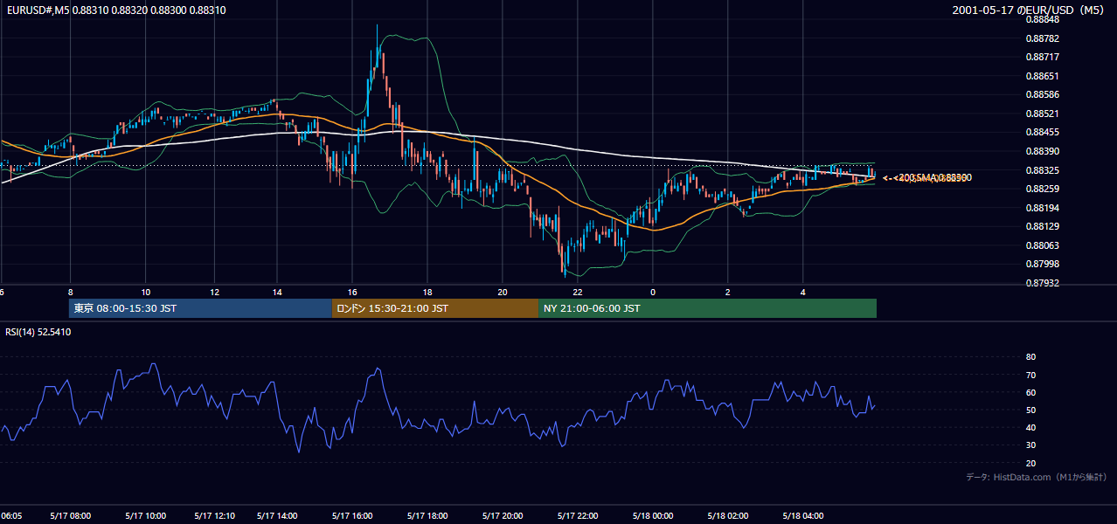
Task: Click RSI scale value 40
Action: (1030, 427)
